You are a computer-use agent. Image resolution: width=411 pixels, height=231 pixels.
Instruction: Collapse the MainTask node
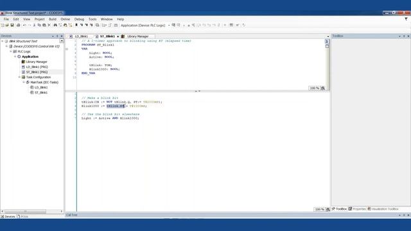click(x=24, y=82)
